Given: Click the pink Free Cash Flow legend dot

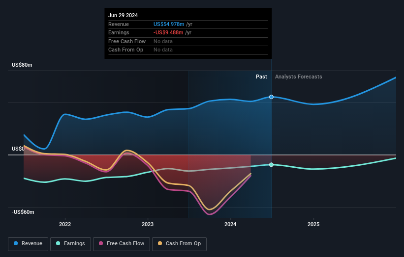Looking at the screenshot, I should coord(101,243).
